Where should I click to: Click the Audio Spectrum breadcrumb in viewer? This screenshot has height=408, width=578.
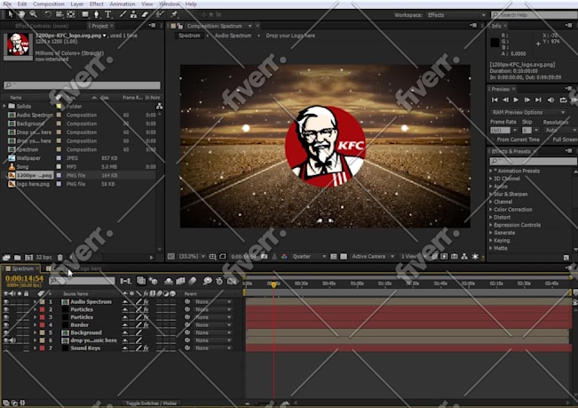click(x=233, y=36)
